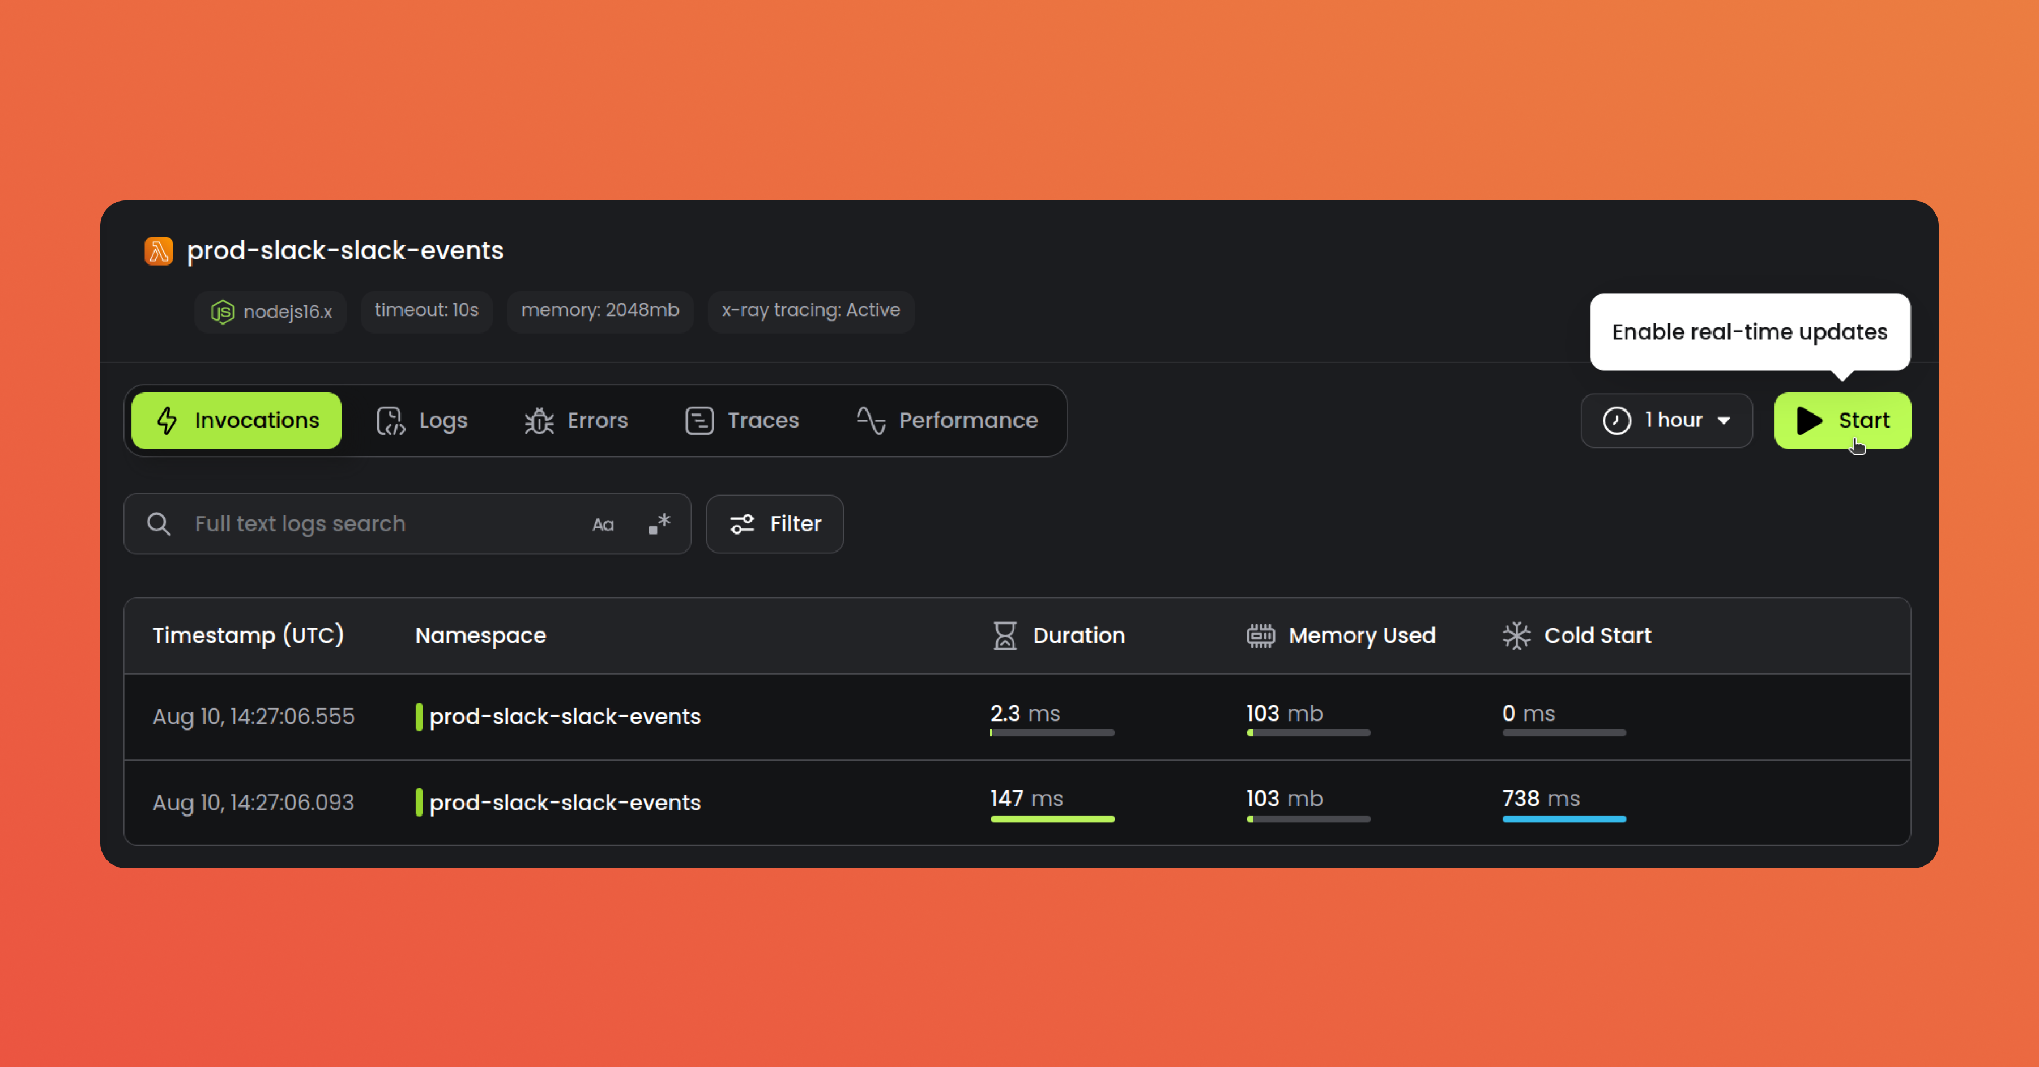Screen dimensions: 2039x1067
Task: Click the Duration column header label
Action: coord(1078,635)
